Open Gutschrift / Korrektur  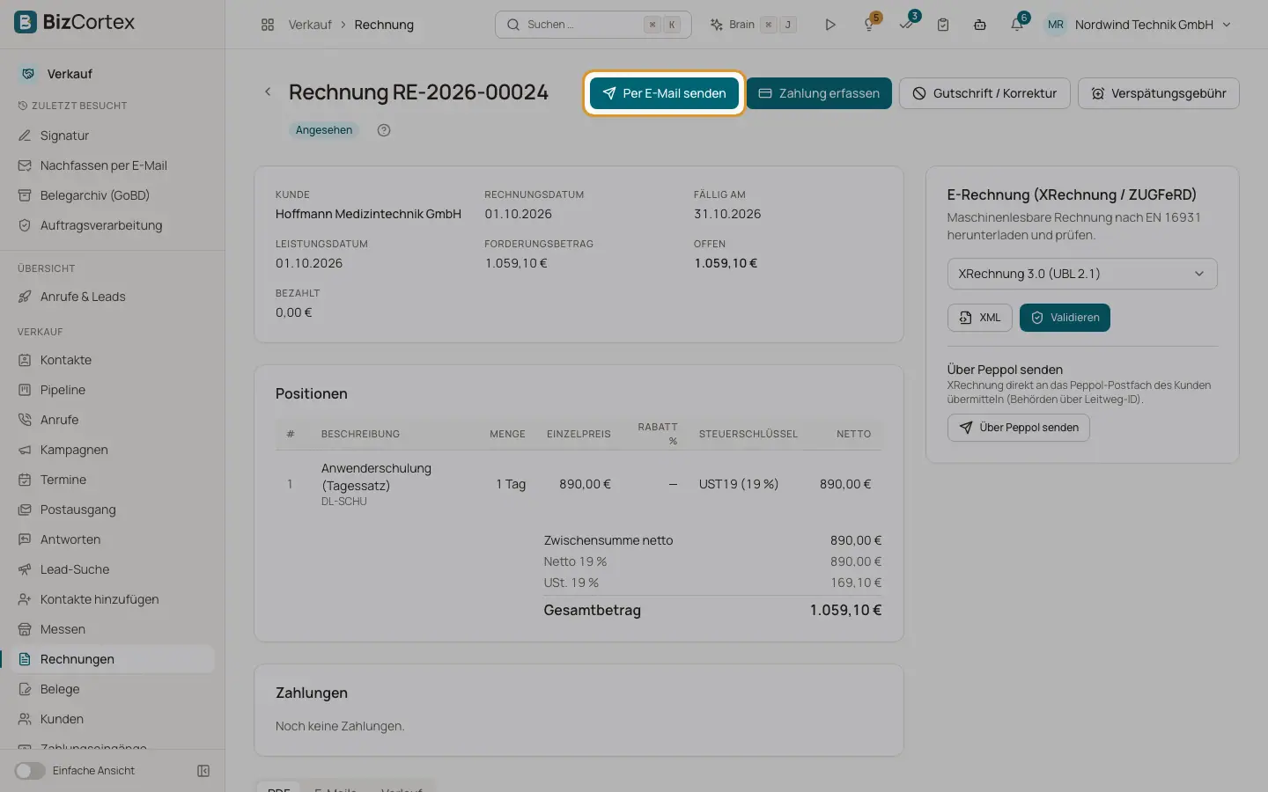click(x=984, y=93)
